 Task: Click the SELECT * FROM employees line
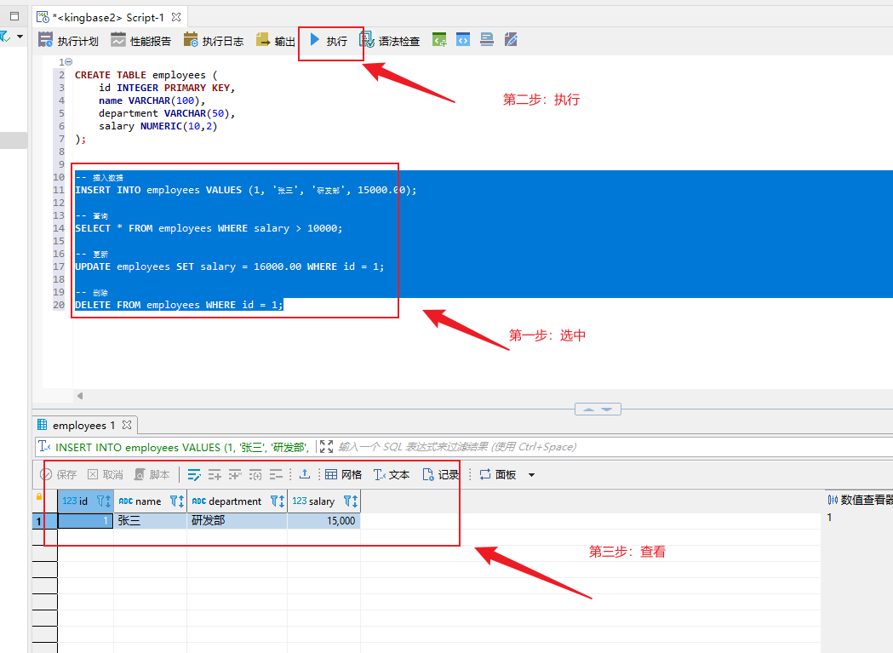(x=209, y=228)
